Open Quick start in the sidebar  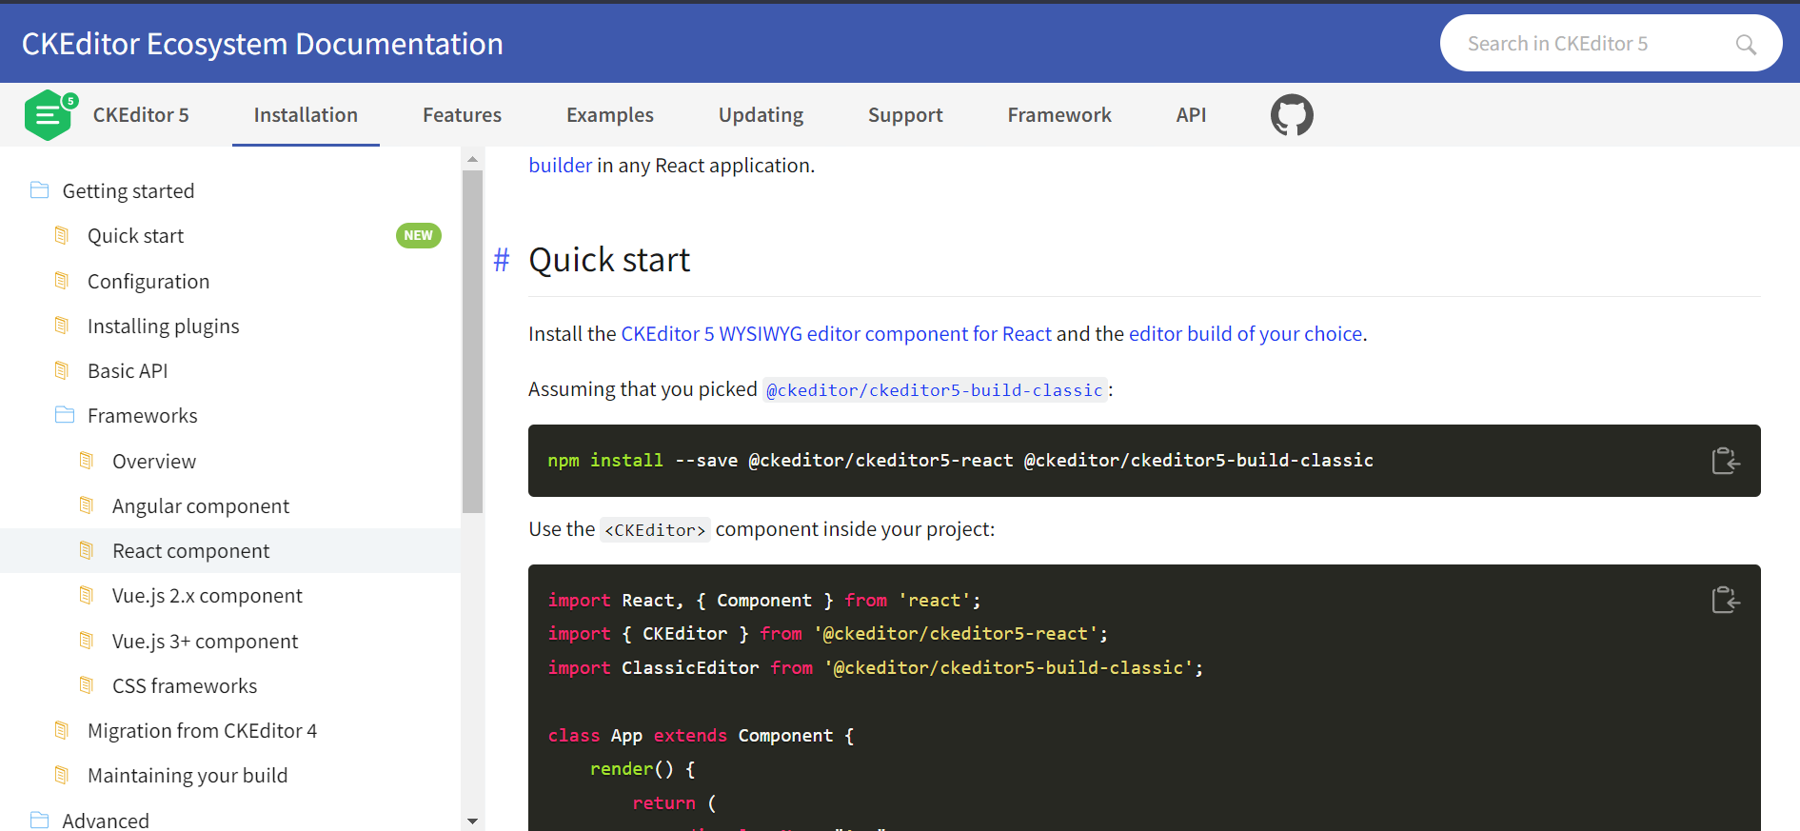[x=135, y=235]
